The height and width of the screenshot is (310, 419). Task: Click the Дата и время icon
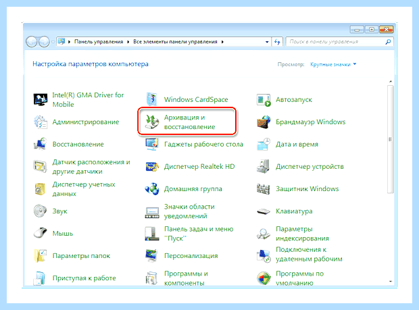(264, 144)
